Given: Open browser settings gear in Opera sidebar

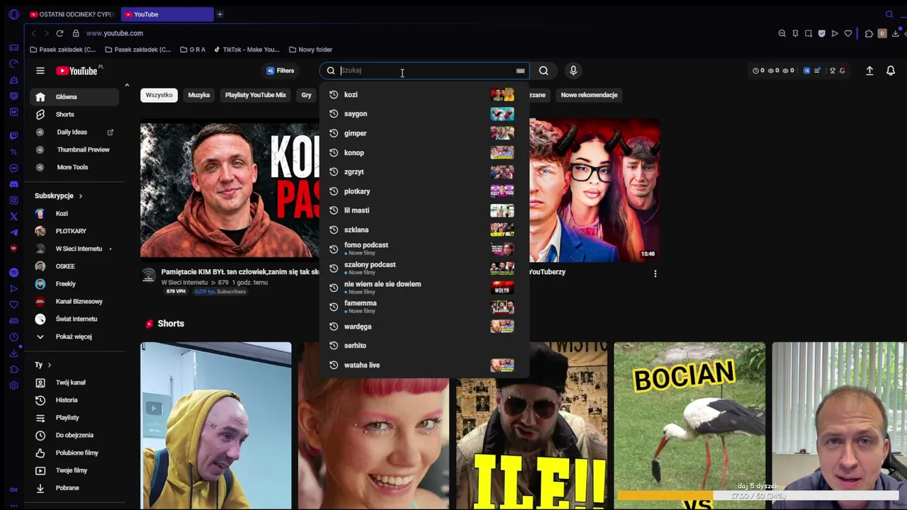Looking at the screenshot, I should pyautogui.click(x=13, y=385).
